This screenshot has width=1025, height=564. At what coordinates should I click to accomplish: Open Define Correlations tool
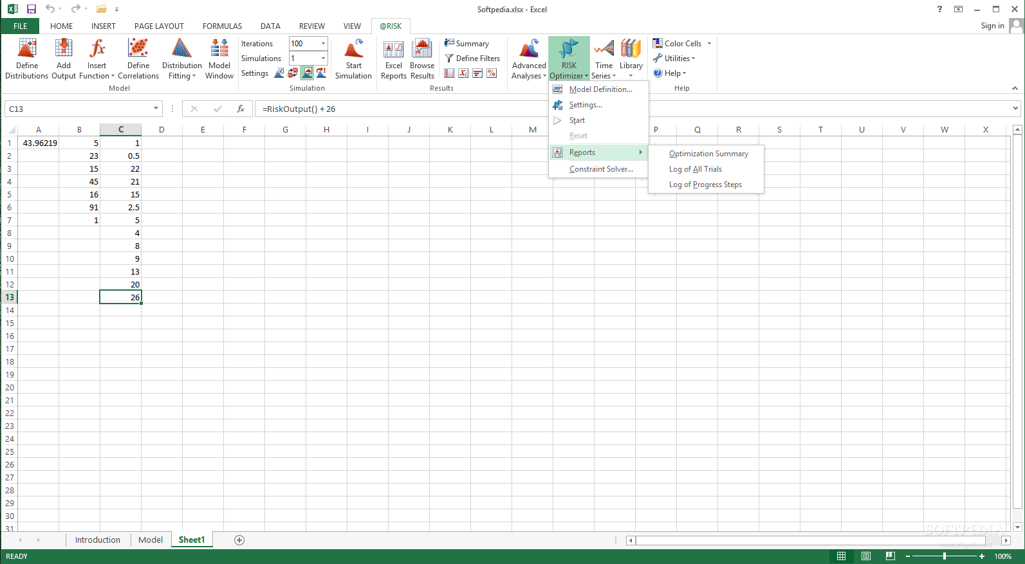(138, 59)
